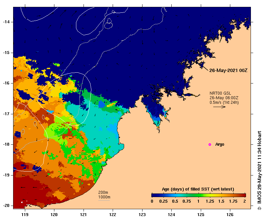Screen dimensions: 265x220
Task: Click the grey 1000m contour legend line
Action: 104,201
